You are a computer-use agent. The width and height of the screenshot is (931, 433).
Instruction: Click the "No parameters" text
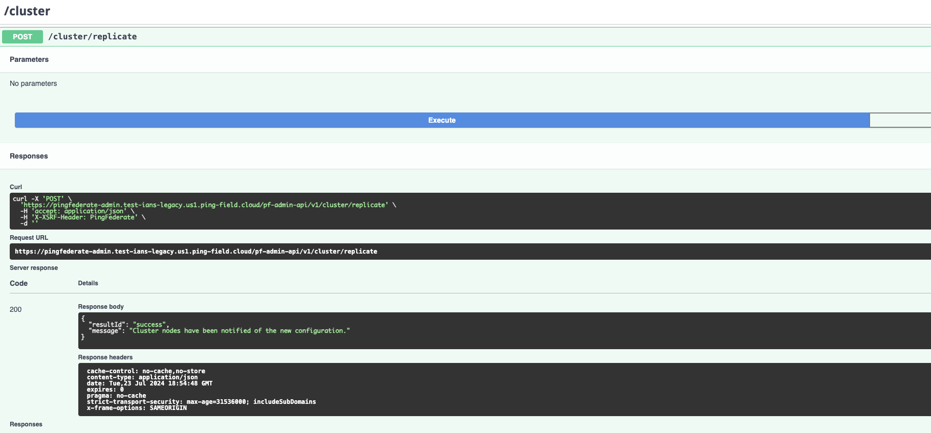pos(33,83)
